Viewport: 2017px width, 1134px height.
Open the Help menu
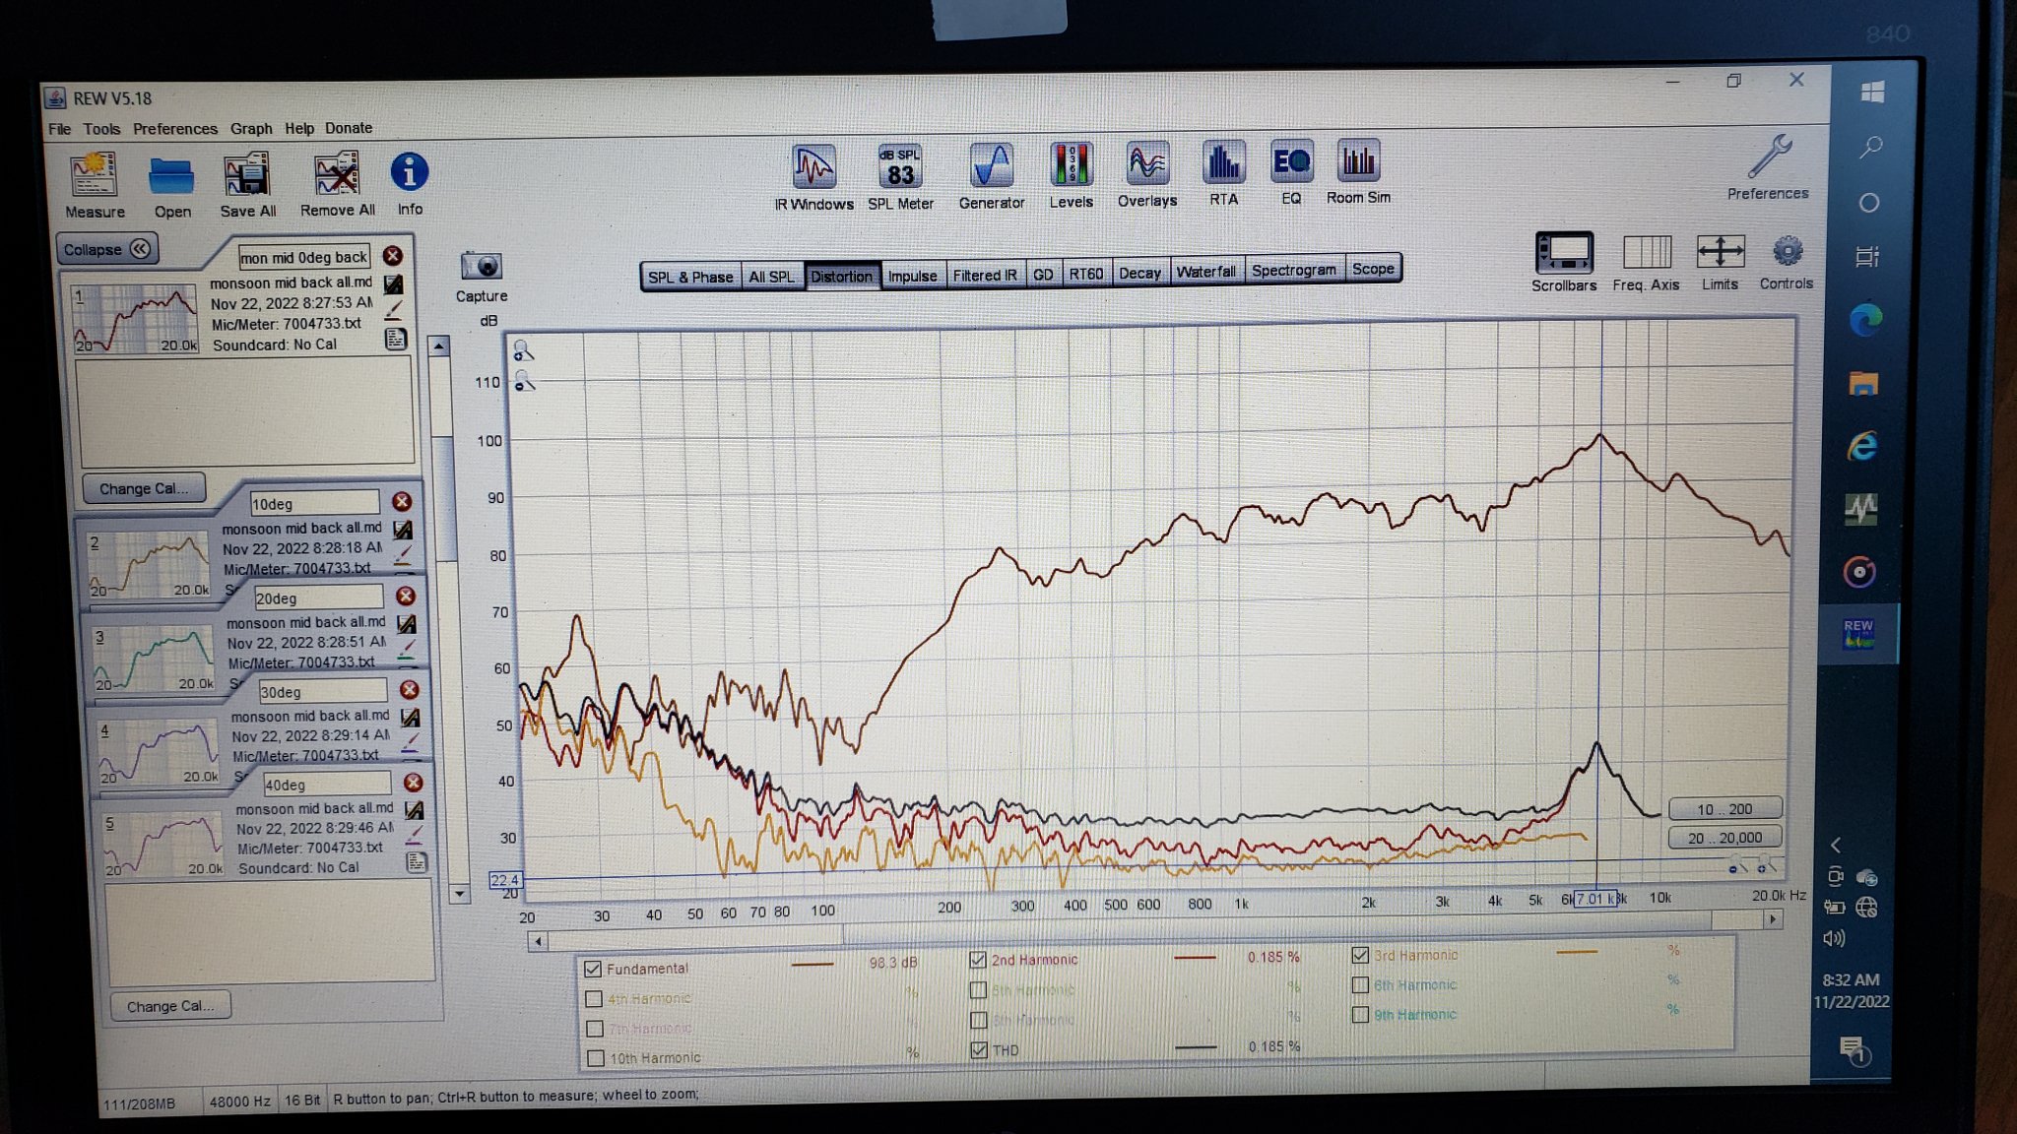click(299, 128)
